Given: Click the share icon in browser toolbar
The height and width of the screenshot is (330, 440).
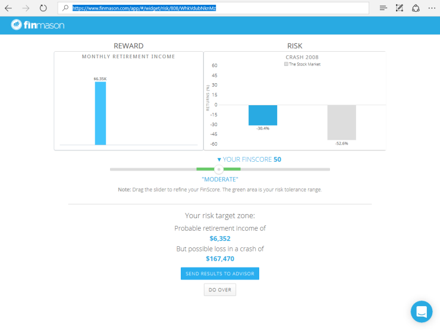Looking at the screenshot, I should [416, 8].
